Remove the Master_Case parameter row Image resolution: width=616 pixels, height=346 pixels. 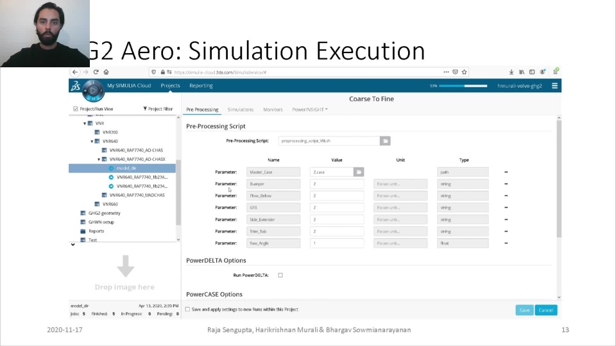click(506, 172)
